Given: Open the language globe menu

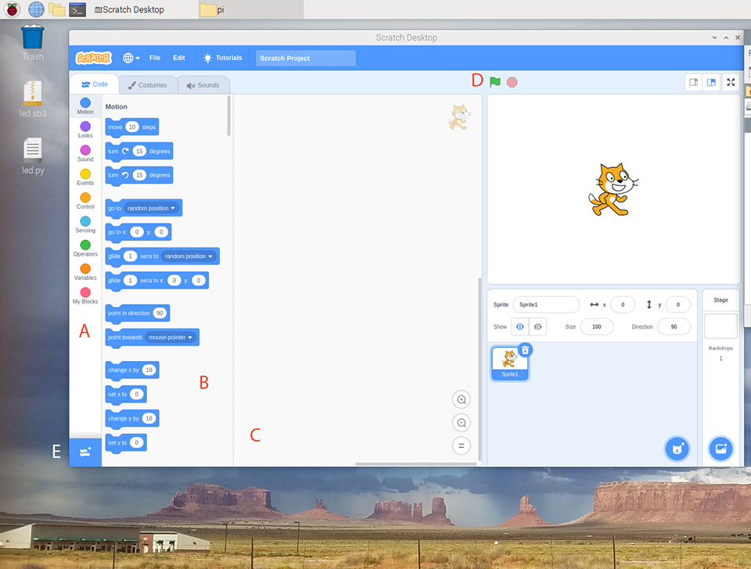Looking at the screenshot, I should click(131, 58).
